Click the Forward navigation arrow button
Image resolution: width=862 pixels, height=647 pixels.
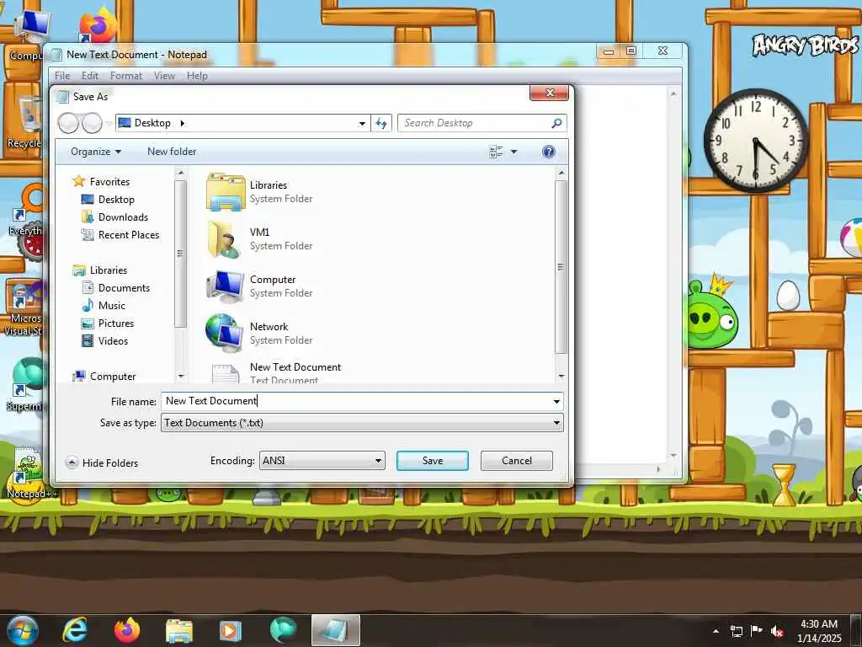(x=92, y=123)
